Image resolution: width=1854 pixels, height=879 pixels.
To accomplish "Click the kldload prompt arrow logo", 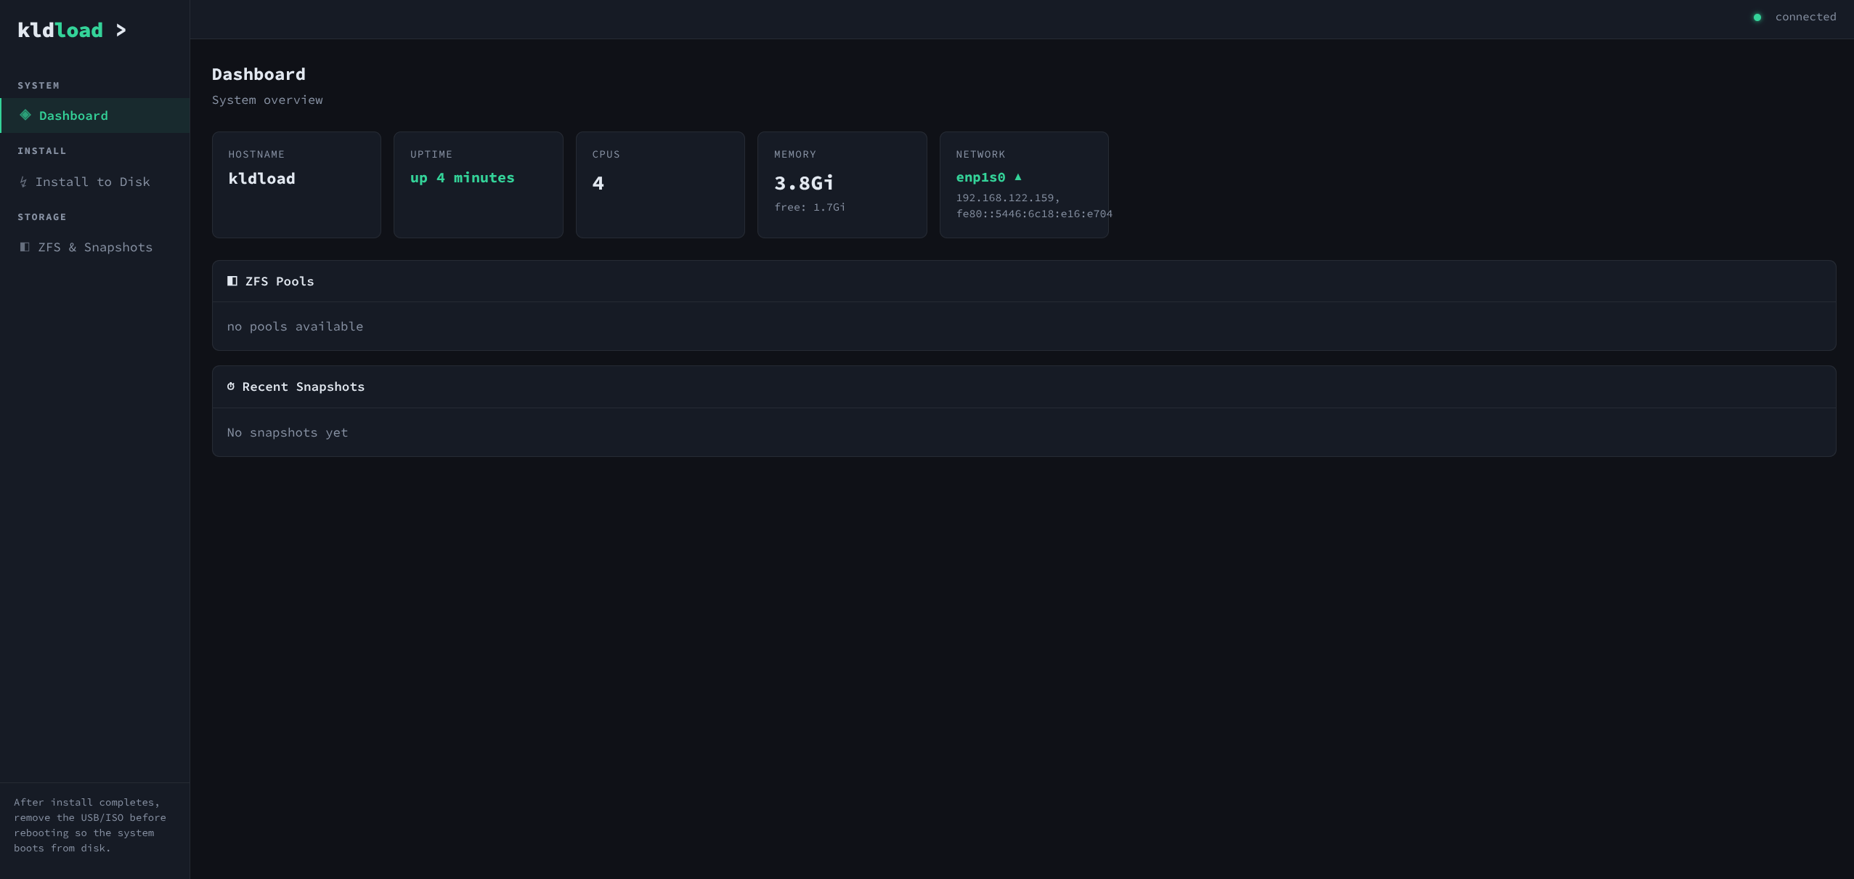I will (x=121, y=31).
